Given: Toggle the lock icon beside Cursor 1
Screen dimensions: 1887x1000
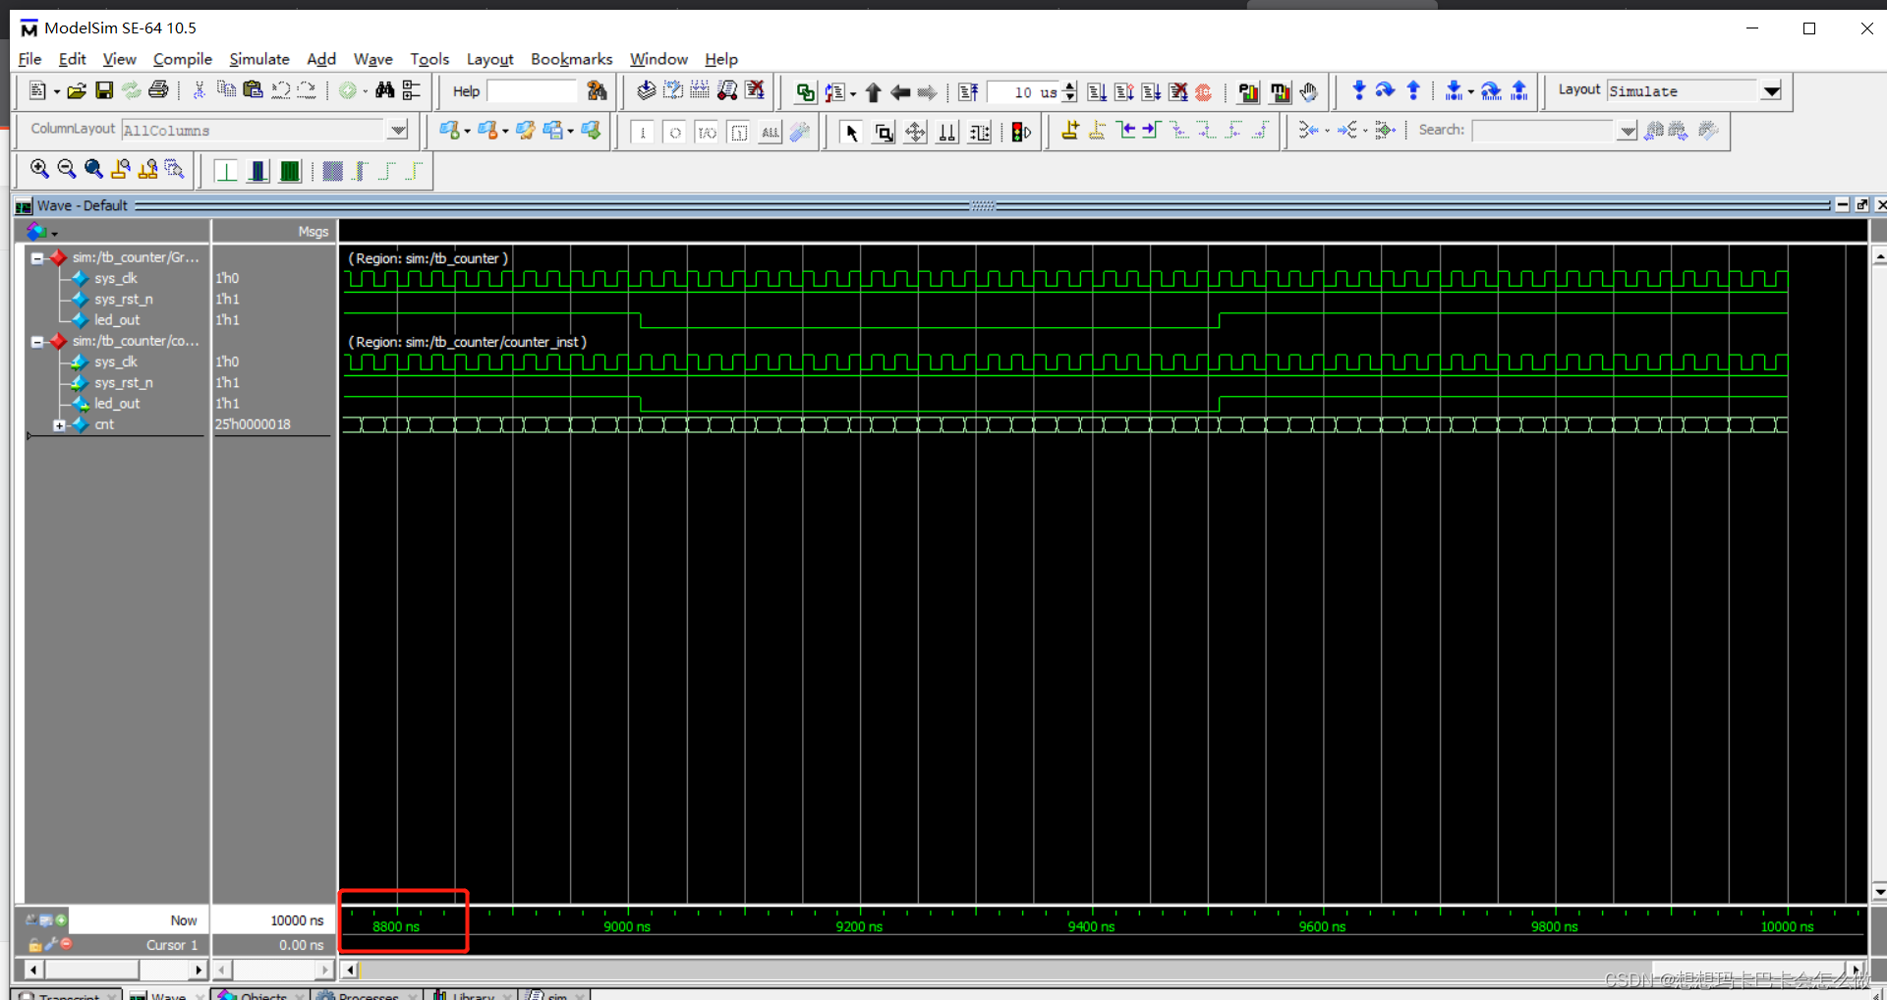Looking at the screenshot, I should pos(35,945).
